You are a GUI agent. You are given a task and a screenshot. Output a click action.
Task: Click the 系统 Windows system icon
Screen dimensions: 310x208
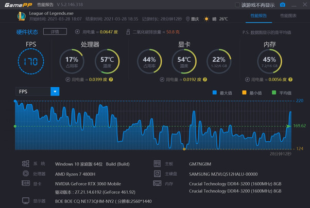click(26, 164)
